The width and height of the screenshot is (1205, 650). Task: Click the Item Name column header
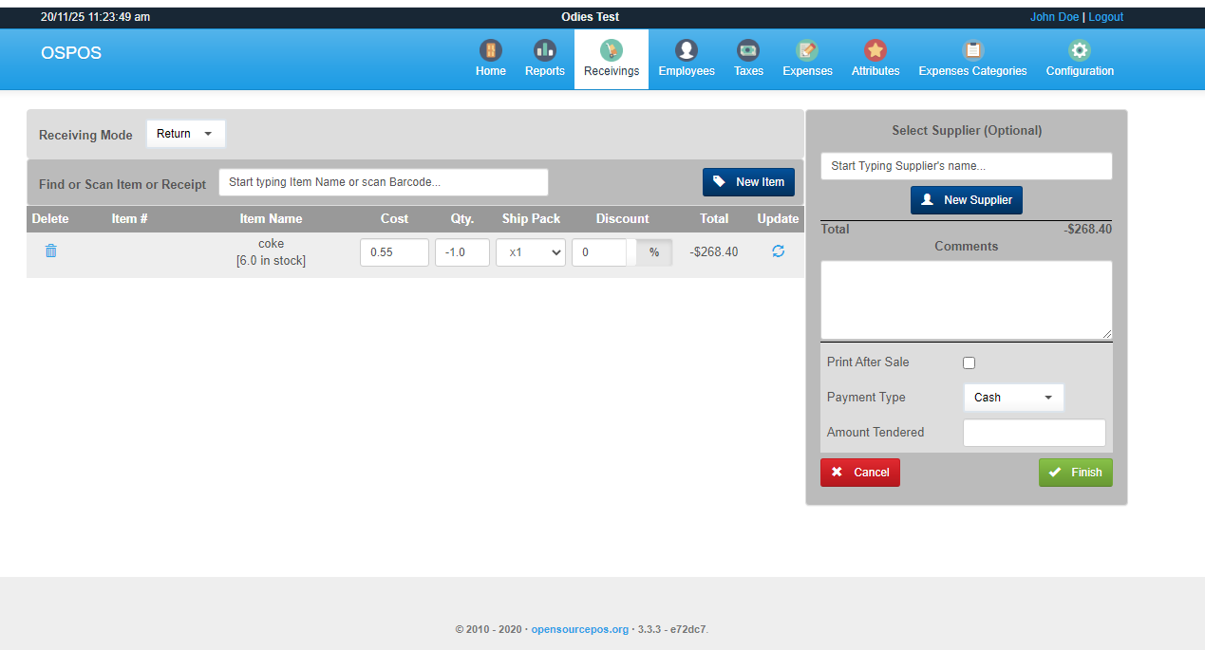[271, 218]
